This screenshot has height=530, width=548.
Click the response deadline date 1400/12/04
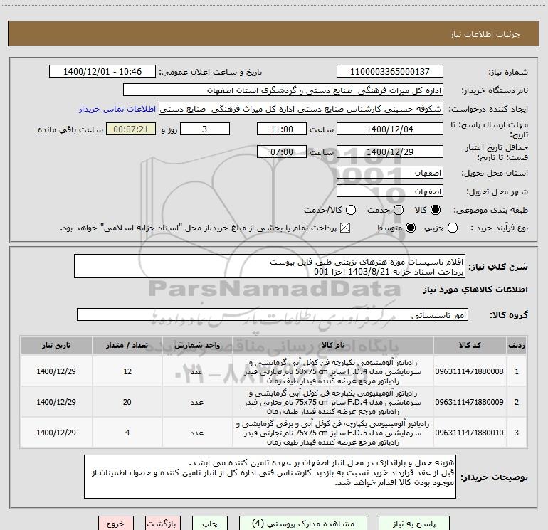pyautogui.click(x=390, y=129)
